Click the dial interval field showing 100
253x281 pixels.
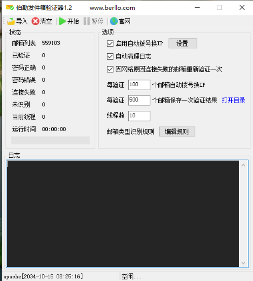click(139, 85)
